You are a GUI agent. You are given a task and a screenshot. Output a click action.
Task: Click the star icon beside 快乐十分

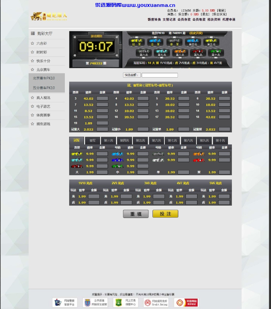click(x=33, y=61)
